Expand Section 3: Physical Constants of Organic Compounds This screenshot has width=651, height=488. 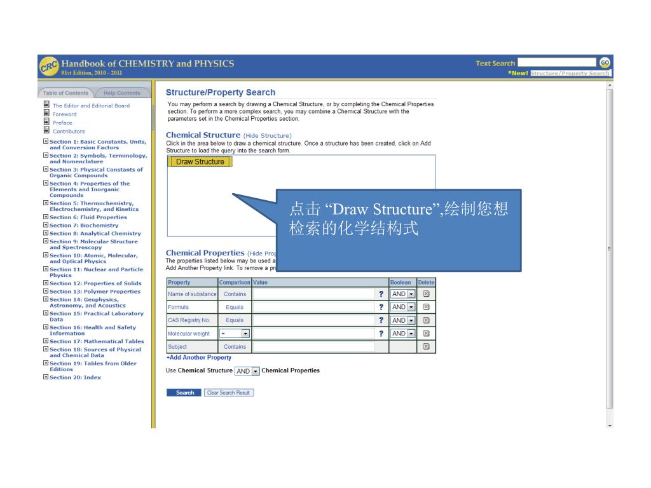click(x=46, y=169)
